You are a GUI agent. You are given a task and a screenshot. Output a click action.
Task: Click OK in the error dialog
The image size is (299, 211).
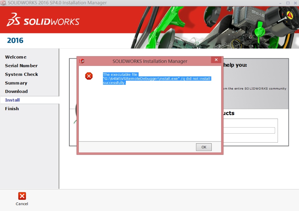204,147
